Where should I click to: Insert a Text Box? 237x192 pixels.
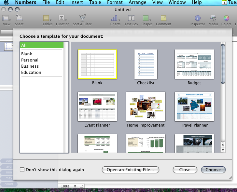pos(131,21)
